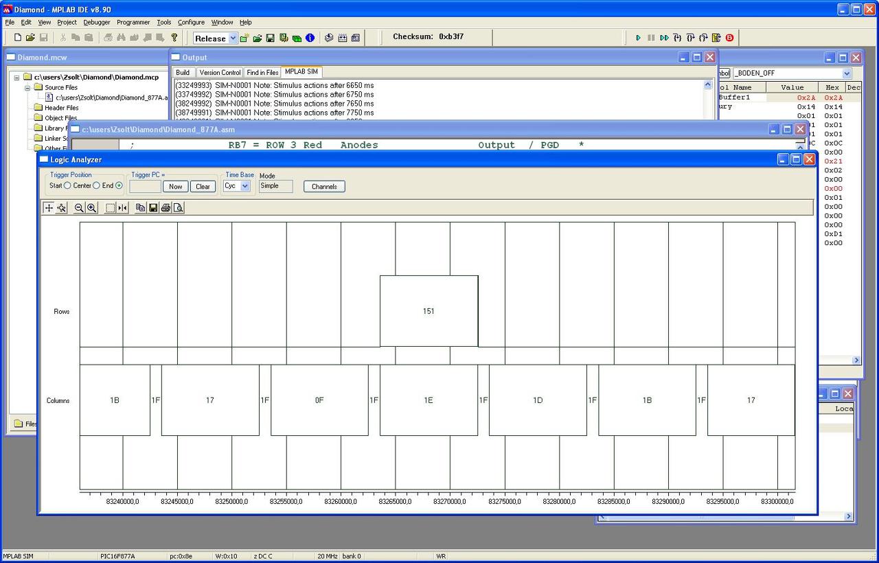Run the simulation with the Run arrow
Screen dimensions: 879x563
coord(638,38)
